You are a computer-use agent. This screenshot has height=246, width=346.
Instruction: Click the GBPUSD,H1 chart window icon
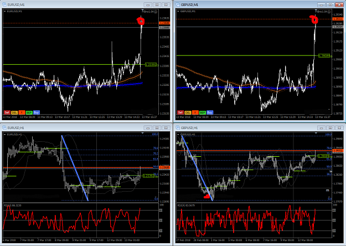(x=178, y=127)
